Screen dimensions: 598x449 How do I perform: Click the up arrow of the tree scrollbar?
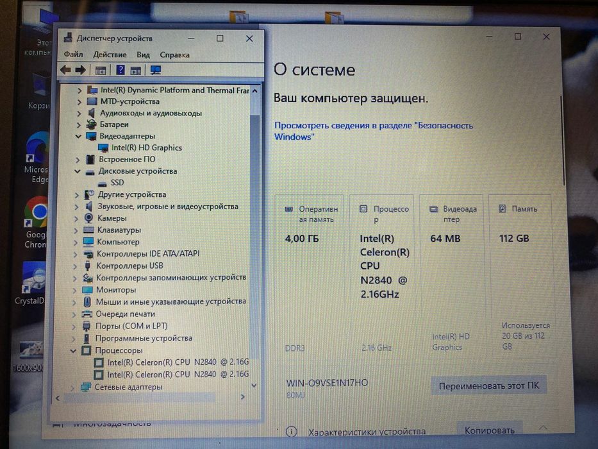click(254, 91)
